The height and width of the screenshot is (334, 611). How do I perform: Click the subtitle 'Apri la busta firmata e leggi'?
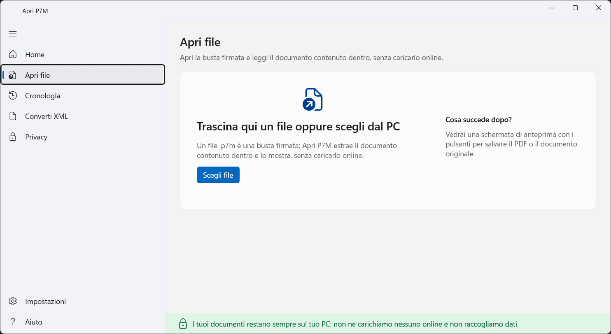tap(311, 58)
